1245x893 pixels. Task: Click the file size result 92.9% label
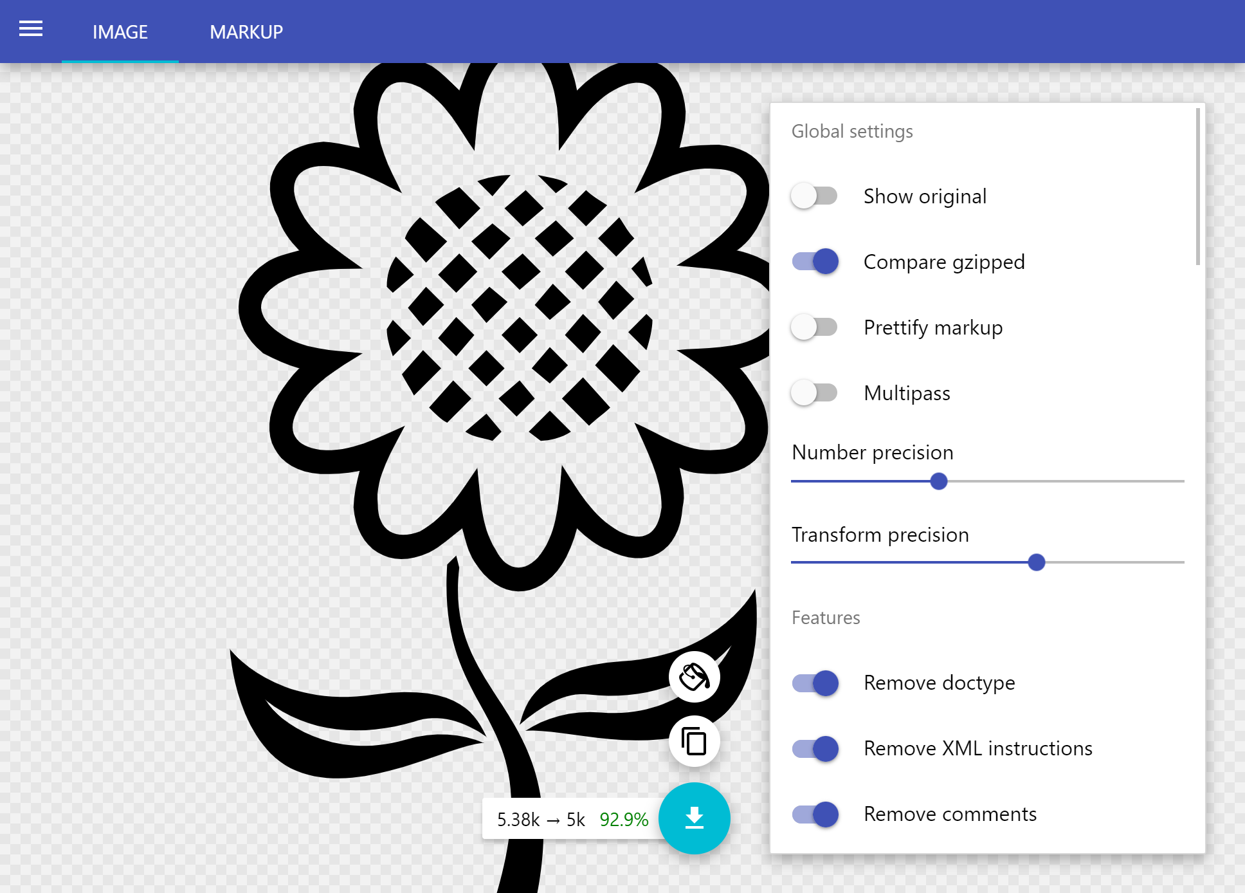click(x=623, y=819)
